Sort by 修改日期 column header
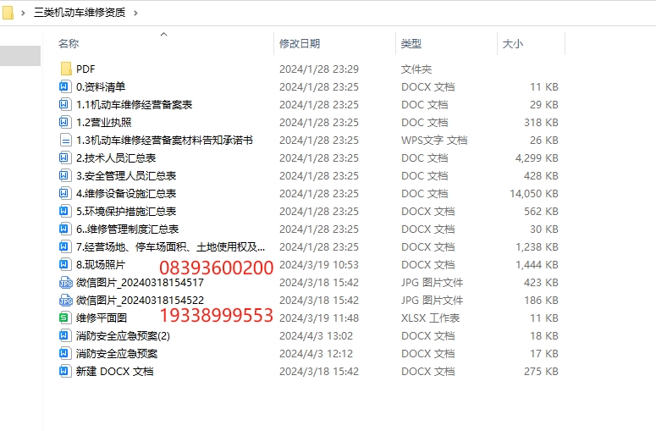Image resolution: width=656 pixels, height=431 pixels. pyautogui.click(x=300, y=43)
